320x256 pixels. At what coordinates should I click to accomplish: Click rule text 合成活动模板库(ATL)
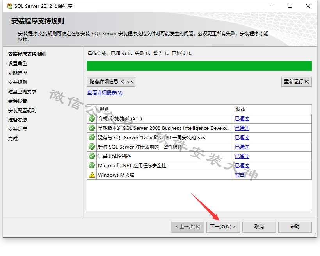pyautogui.click(x=120, y=118)
